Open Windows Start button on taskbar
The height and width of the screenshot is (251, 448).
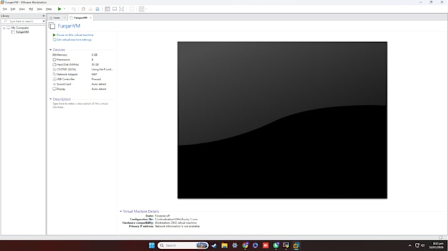[152, 245]
